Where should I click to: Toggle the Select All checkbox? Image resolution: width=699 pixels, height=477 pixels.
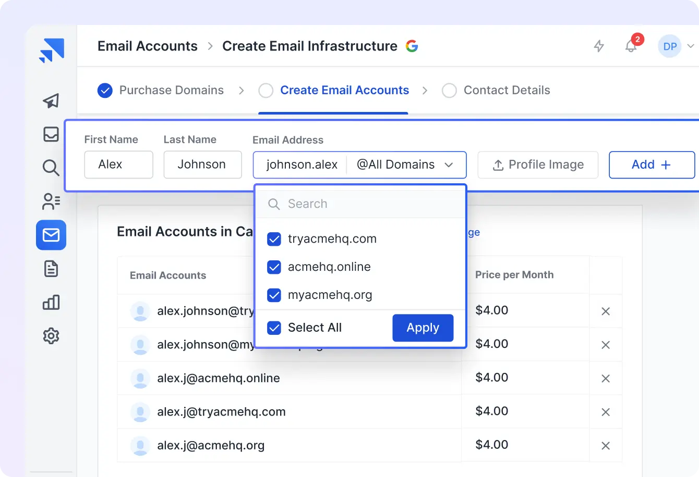pos(274,328)
